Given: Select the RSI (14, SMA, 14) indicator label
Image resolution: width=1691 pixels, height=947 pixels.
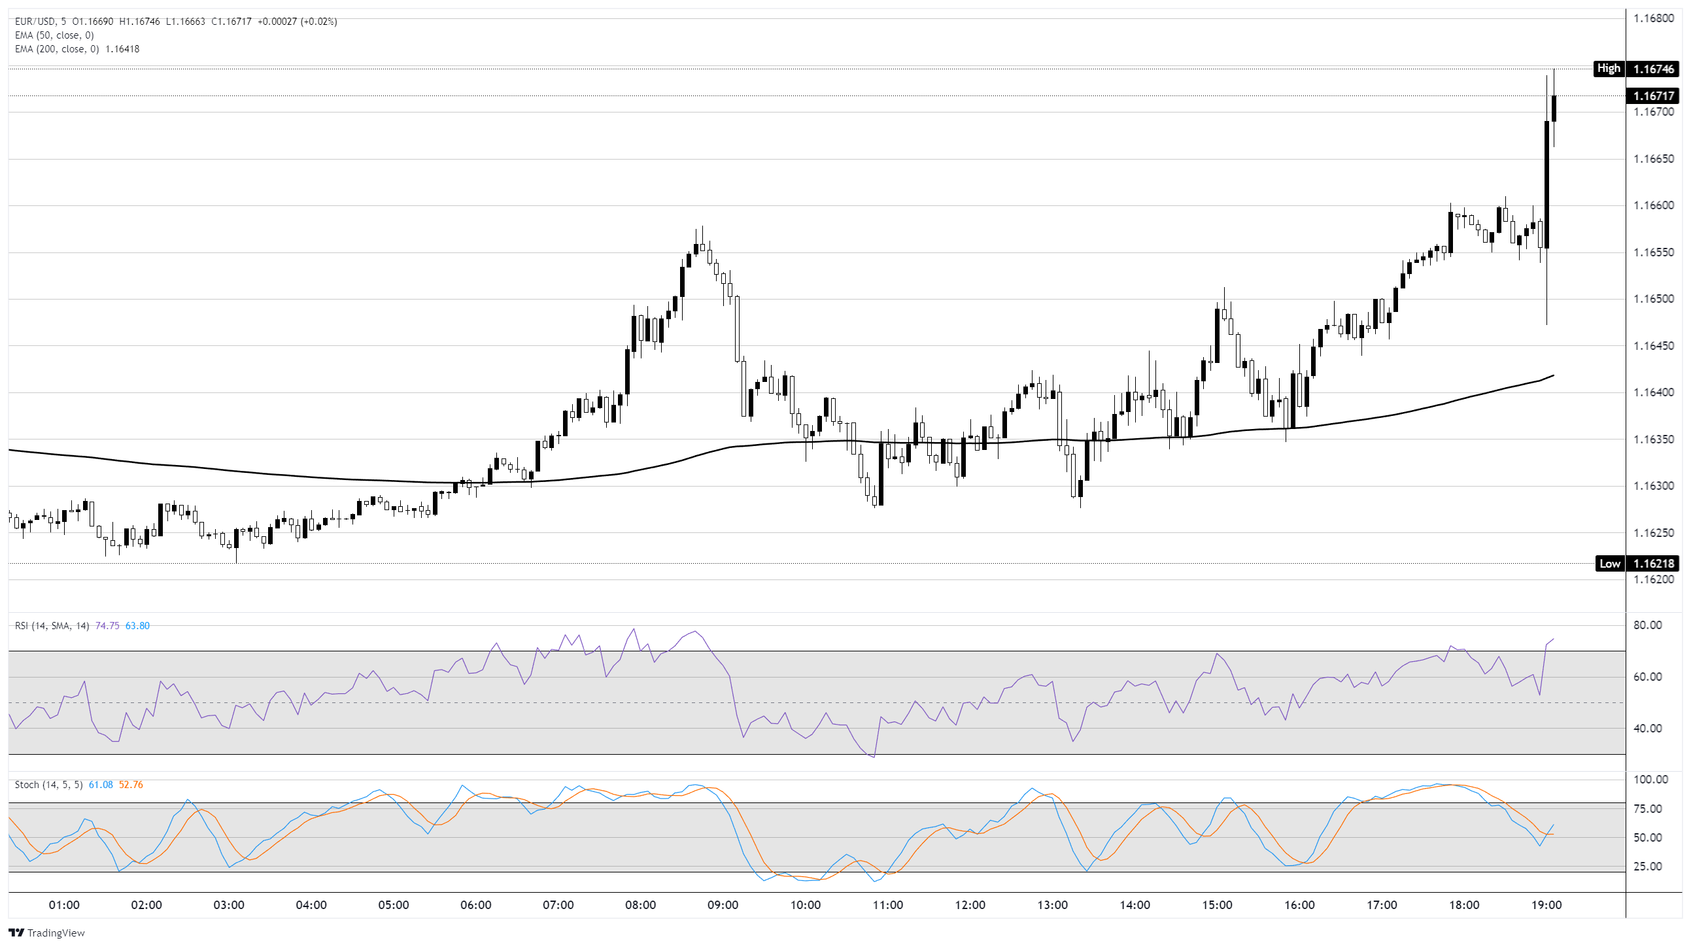Looking at the screenshot, I should pos(52,626).
